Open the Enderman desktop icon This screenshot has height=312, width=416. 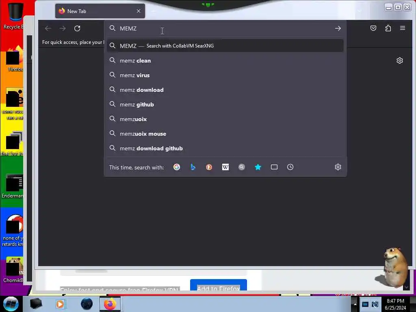coord(13,186)
